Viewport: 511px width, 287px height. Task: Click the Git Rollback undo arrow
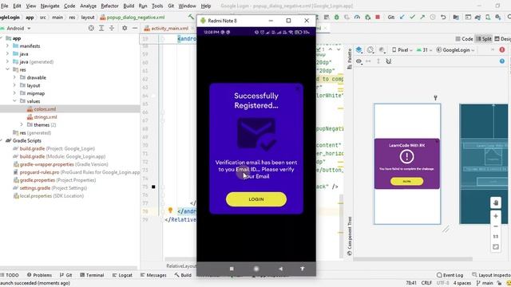[x=443, y=17]
